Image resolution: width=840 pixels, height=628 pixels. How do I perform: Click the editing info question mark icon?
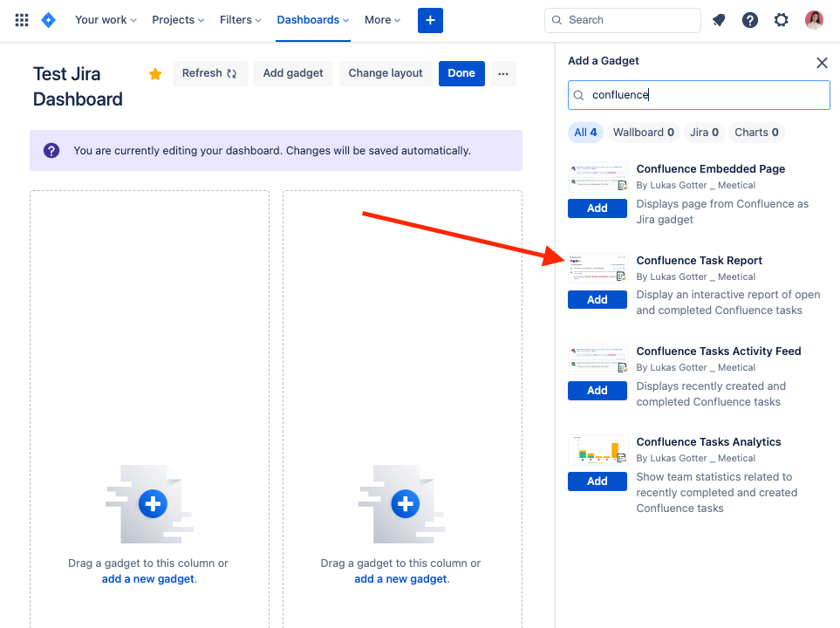(51, 151)
